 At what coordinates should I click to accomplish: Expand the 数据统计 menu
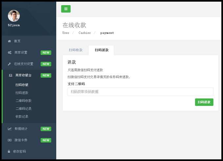29,129
